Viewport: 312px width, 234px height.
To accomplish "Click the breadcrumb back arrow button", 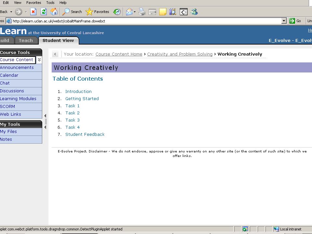I will click(55, 54).
